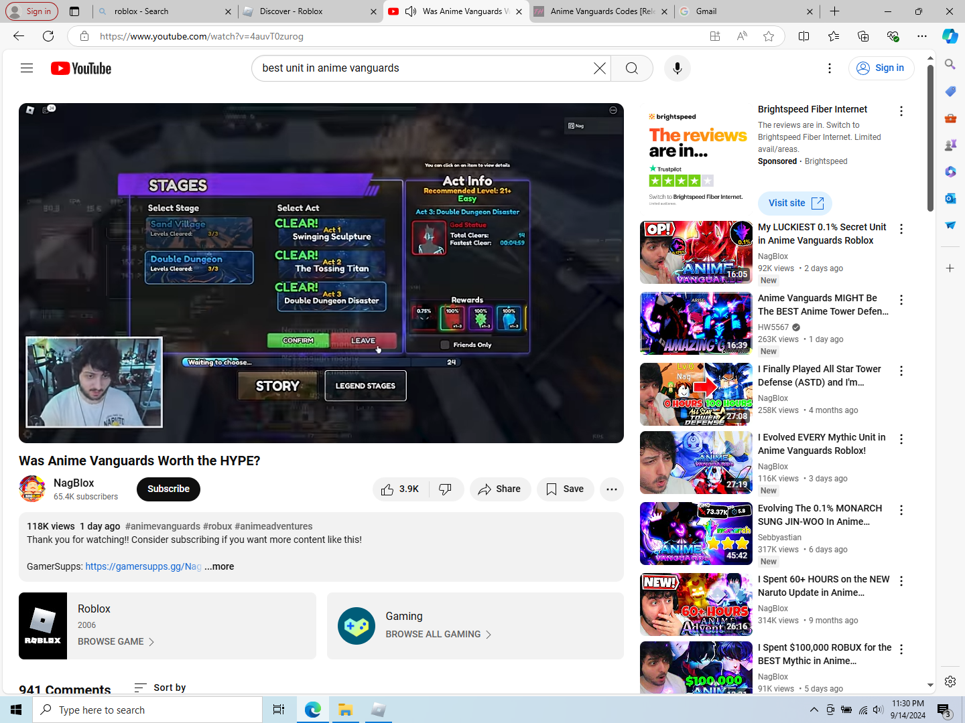Open I Spent $100,000 ROBUX video title

tap(824, 654)
